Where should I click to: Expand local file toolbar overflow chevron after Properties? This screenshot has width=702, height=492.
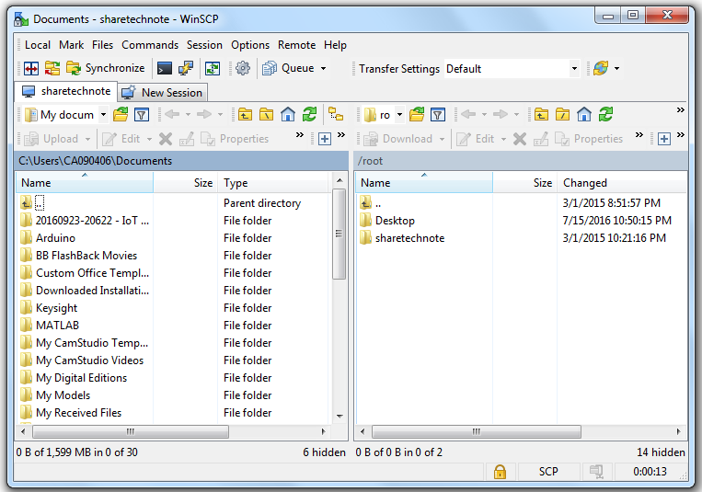(x=300, y=135)
